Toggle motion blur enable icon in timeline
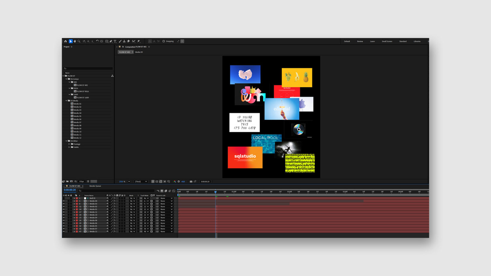Screen dimensions: 491x276 pos(170,191)
